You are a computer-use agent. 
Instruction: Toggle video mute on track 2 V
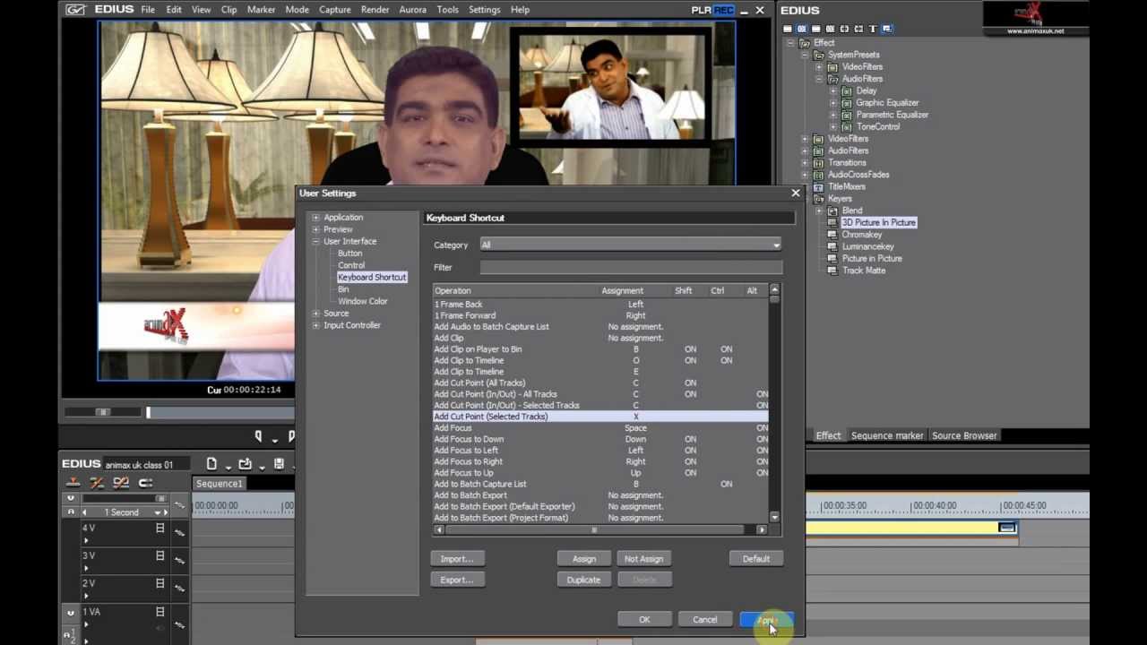(160, 583)
